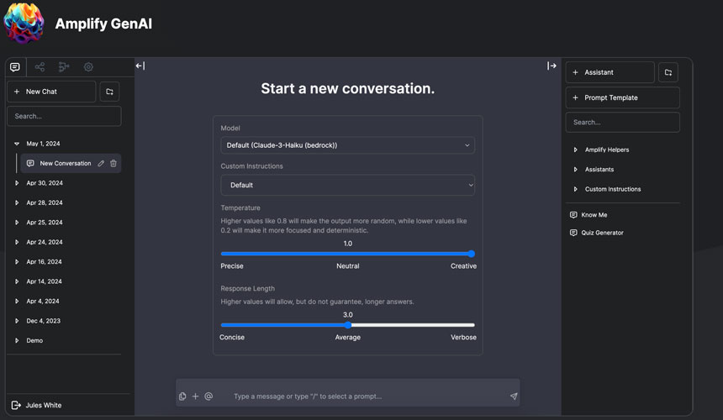This screenshot has width=723, height=420.
Task: Open the settings gear tab in left sidebar
Action: tap(88, 67)
